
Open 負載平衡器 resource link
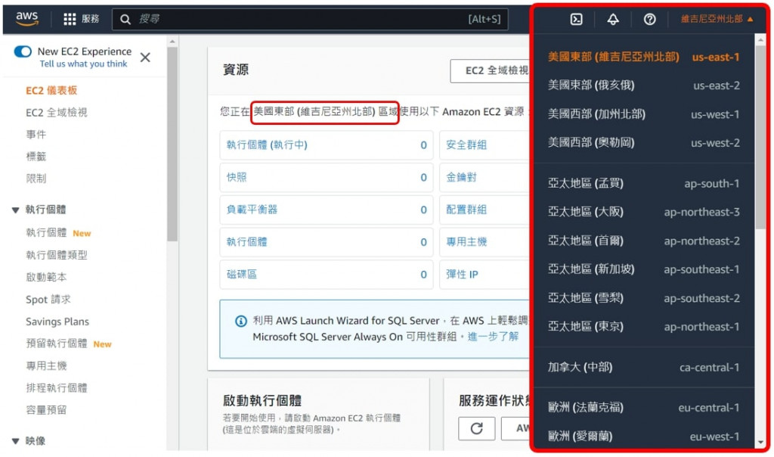[x=252, y=210]
